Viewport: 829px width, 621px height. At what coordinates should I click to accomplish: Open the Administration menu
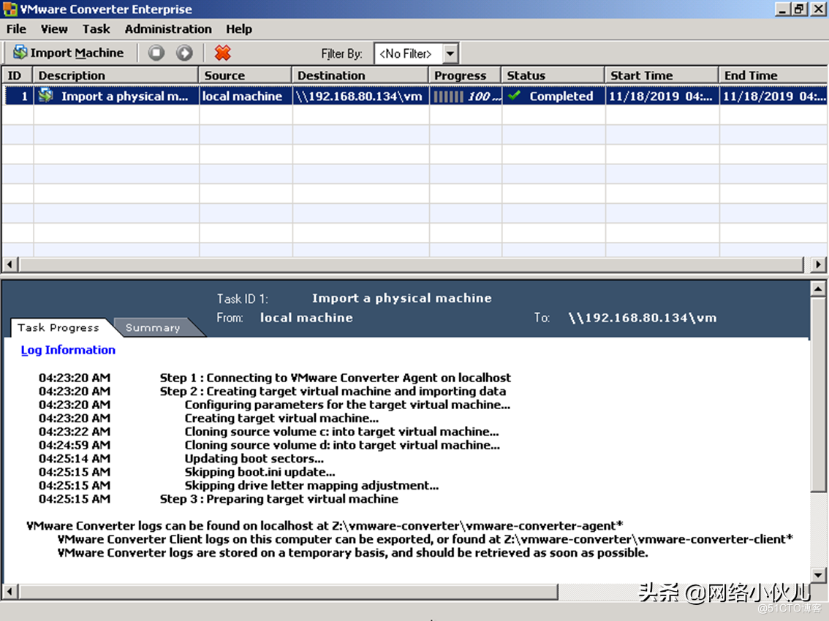click(168, 29)
